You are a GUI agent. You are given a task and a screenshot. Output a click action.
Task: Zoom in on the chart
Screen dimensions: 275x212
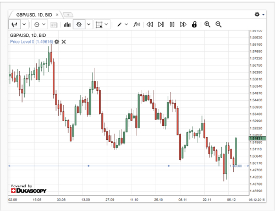pyautogui.click(x=207, y=24)
